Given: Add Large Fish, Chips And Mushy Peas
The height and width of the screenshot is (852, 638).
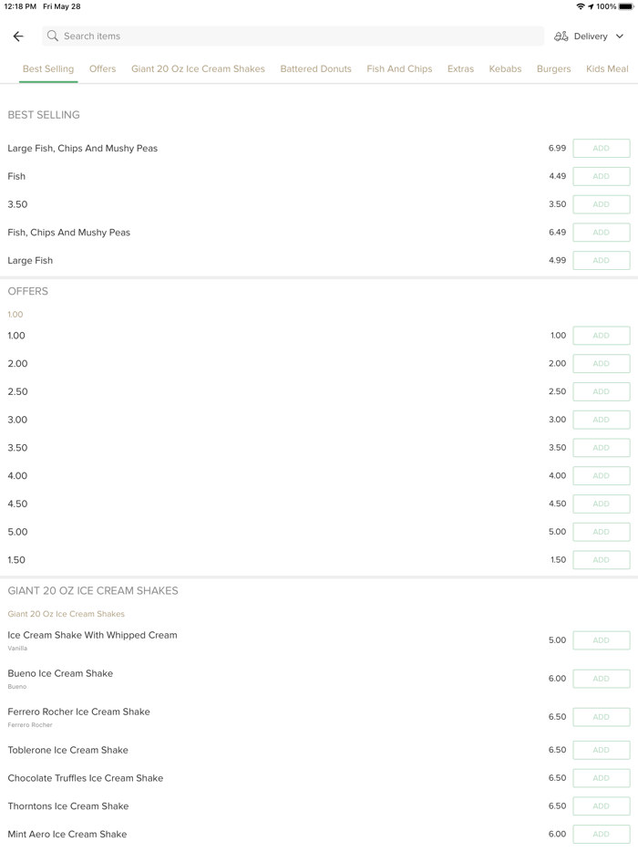Looking at the screenshot, I should point(601,149).
